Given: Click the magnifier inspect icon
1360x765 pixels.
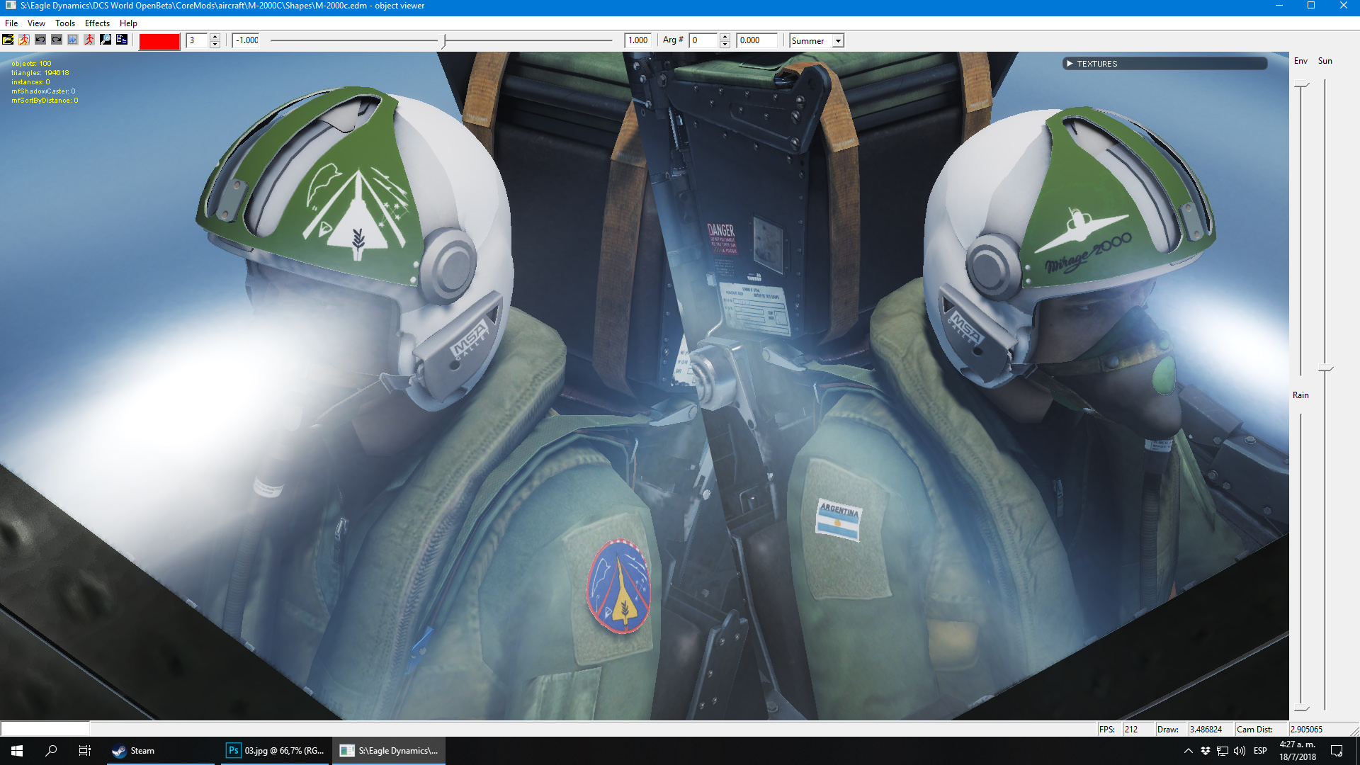Looking at the screenshot, I should pos(106,40).
